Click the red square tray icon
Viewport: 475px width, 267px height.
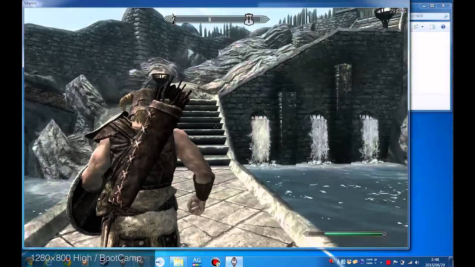(388, 263)
